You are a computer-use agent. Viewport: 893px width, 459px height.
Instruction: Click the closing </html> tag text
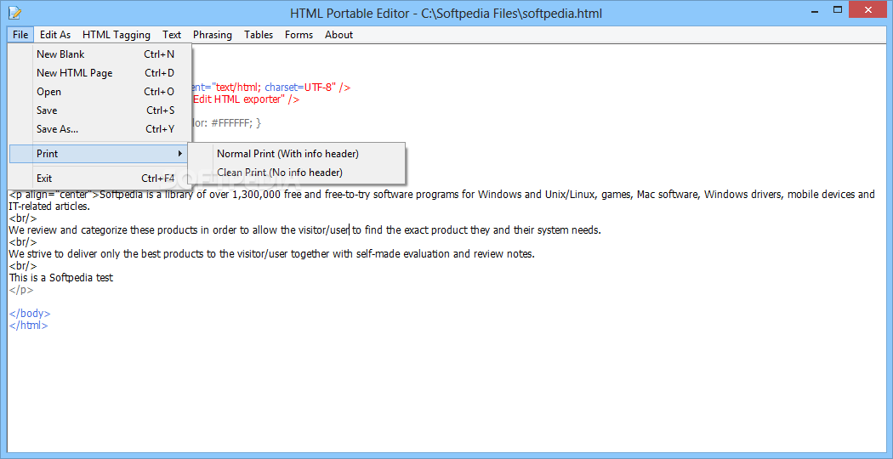pos(28,326)
